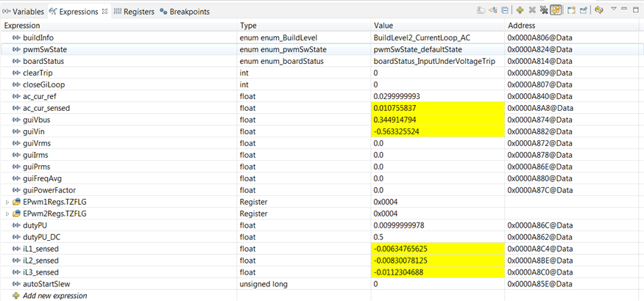Click the Collapse All toolbar icon
The image size is (644, 301).
point(505,11)
